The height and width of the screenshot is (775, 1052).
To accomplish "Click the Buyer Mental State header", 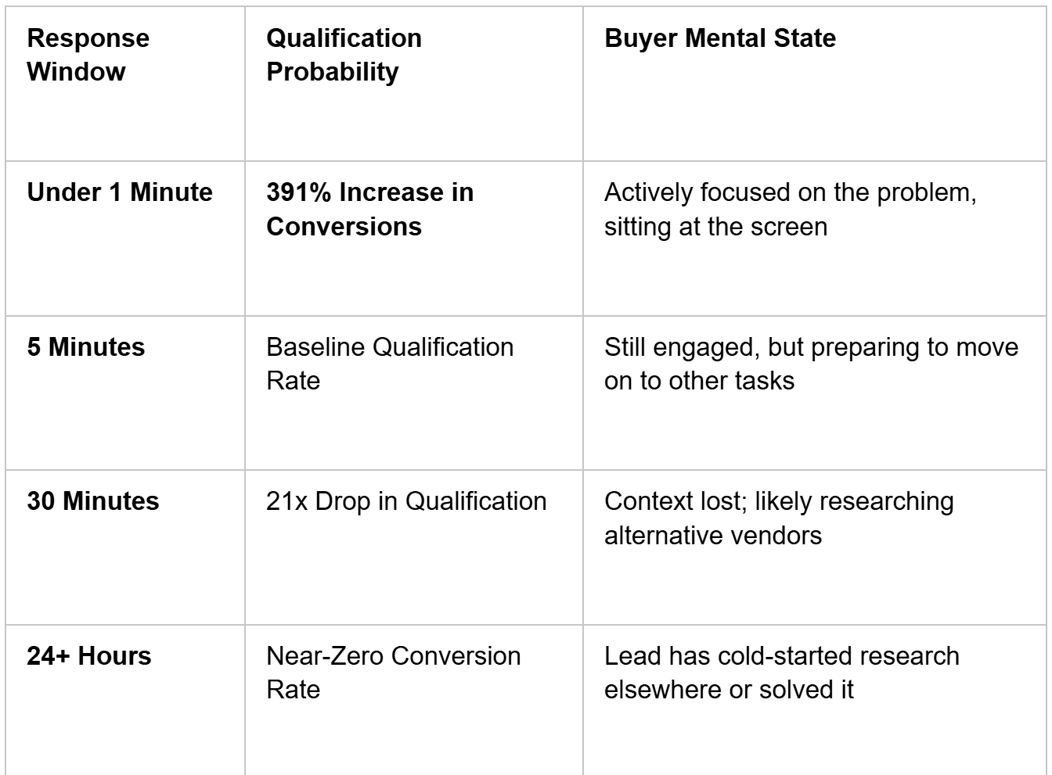I will point(720,38).
